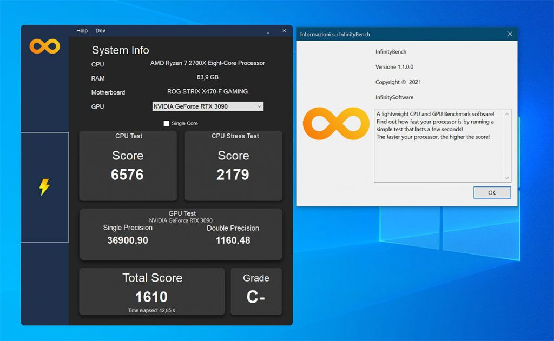Click the 'Copyright © 2021' text
The image size is (554, 341).
(398, 82)
